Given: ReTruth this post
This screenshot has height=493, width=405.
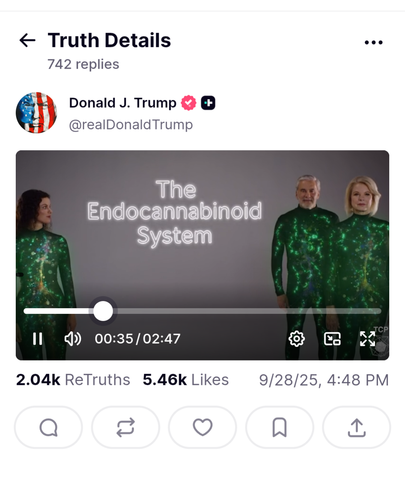Looking at the screenshot, I should 125,427.
